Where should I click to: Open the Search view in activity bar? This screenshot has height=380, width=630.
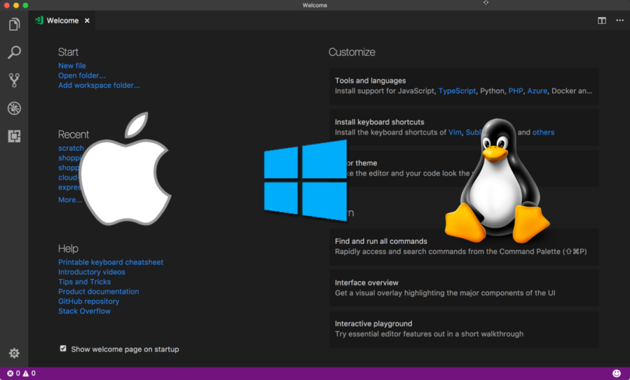point(14,53)
